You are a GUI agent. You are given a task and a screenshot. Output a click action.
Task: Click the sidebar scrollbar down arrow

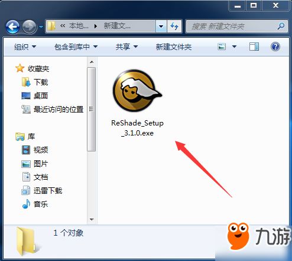92,219
